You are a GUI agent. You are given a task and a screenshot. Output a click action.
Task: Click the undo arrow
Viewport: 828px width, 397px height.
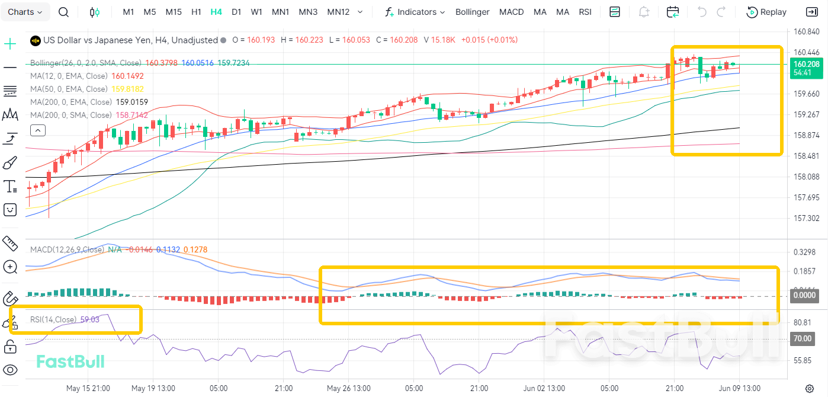(702, 12)
